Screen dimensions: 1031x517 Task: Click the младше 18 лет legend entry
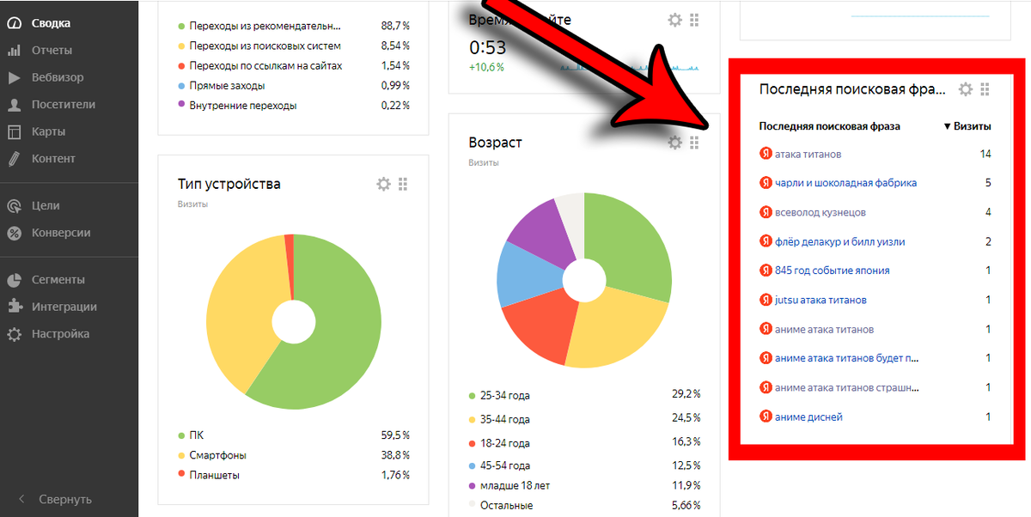[x=515, y=485]
